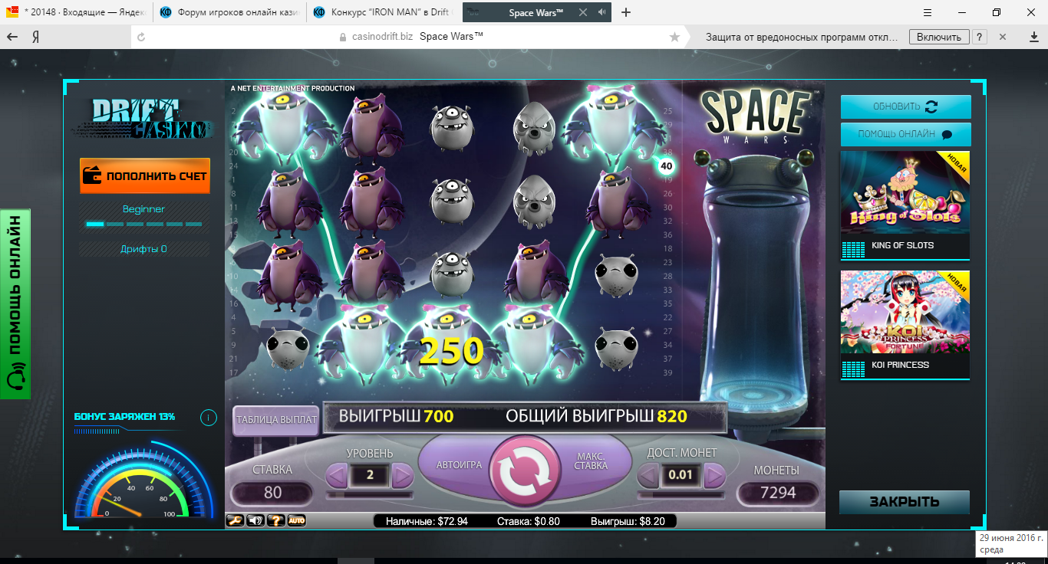The height and width of the screenshot is (564, 1048).
Task: Click the taskbar date 29 июня 2016 tooltip
Action: pyautogui.click(x=1011, y=544)
